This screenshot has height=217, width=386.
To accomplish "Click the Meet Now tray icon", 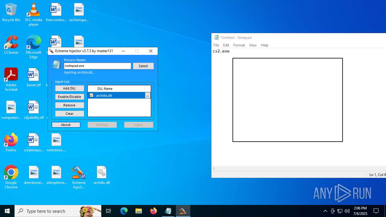I will pyautogui.click(x=333, y=211).
